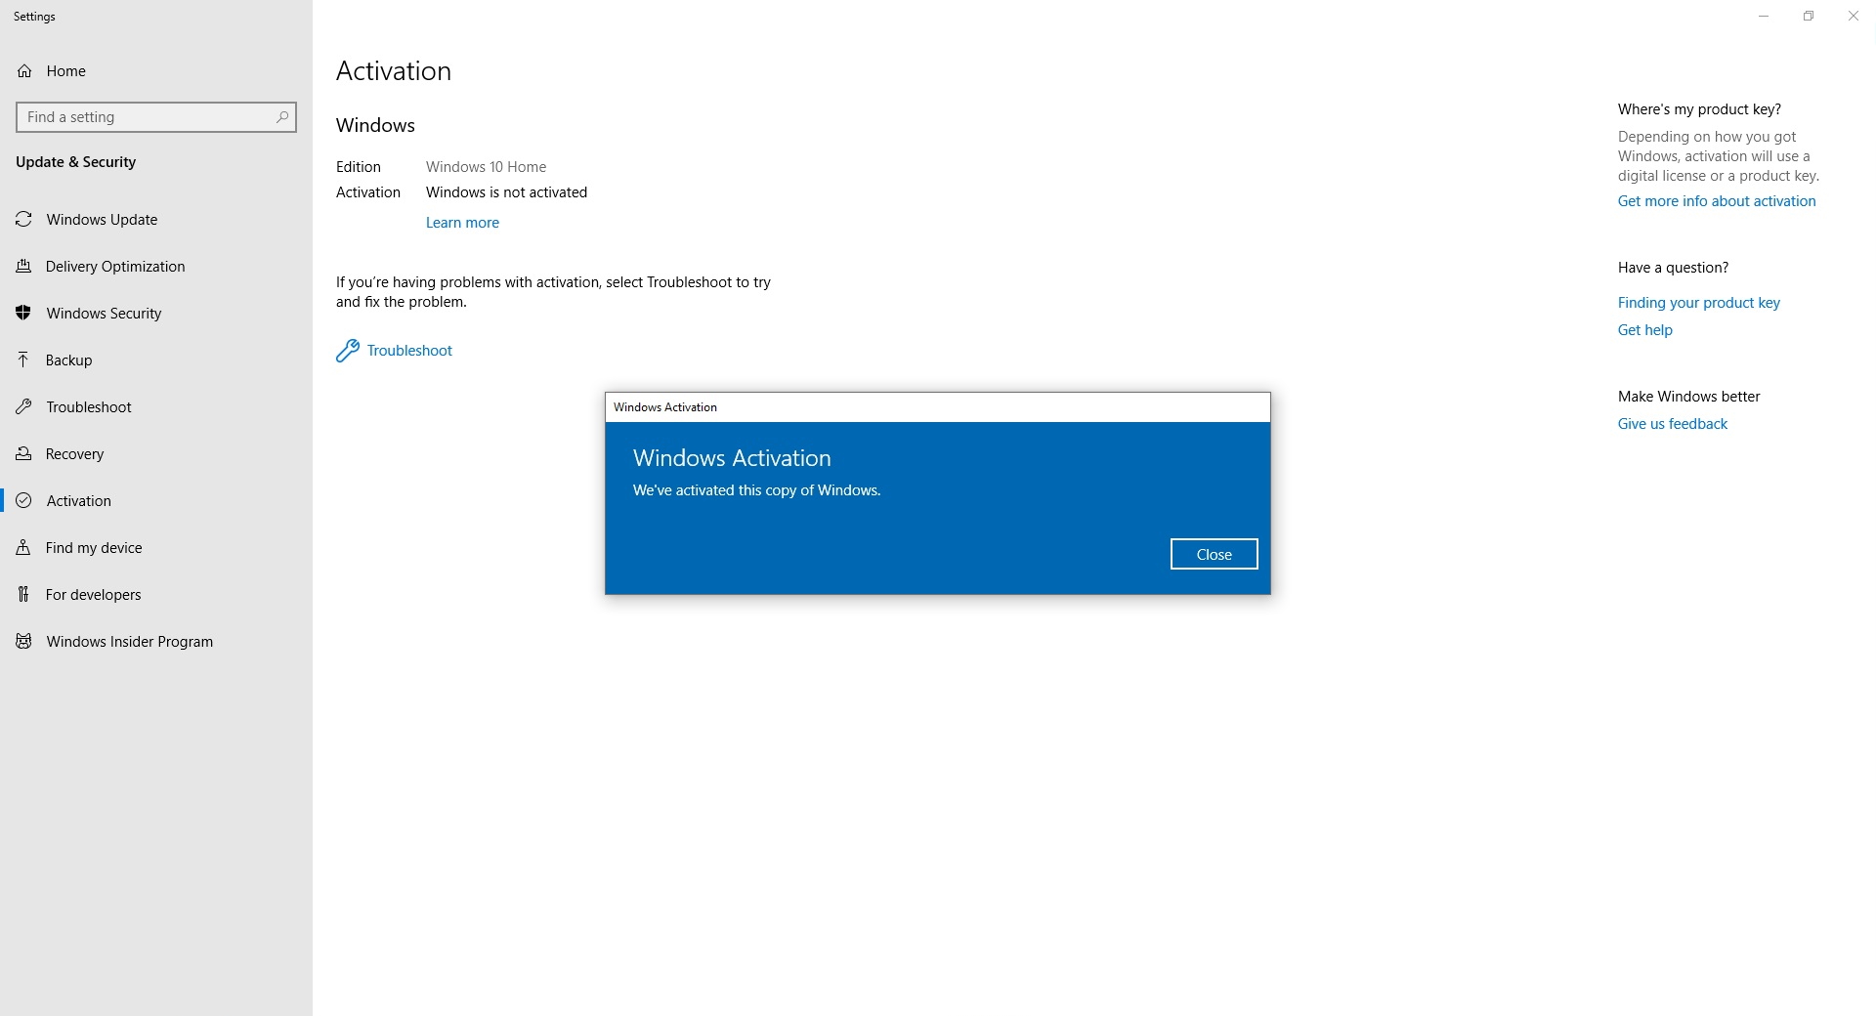Open Finding your product key link
The image size is (1876, 1016).
(1699, 303)
